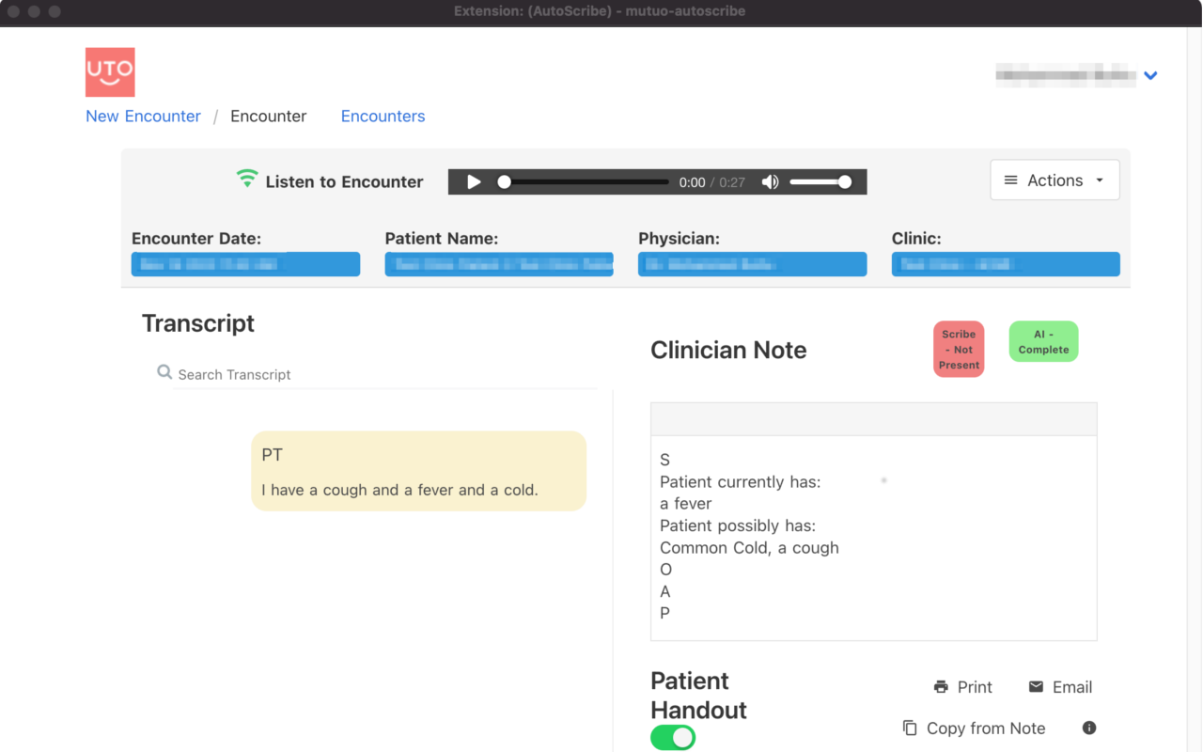Expand the account menu via the blue chevron
The width and height of the screenshot is (1203, 752).
tap(1150, 75)
